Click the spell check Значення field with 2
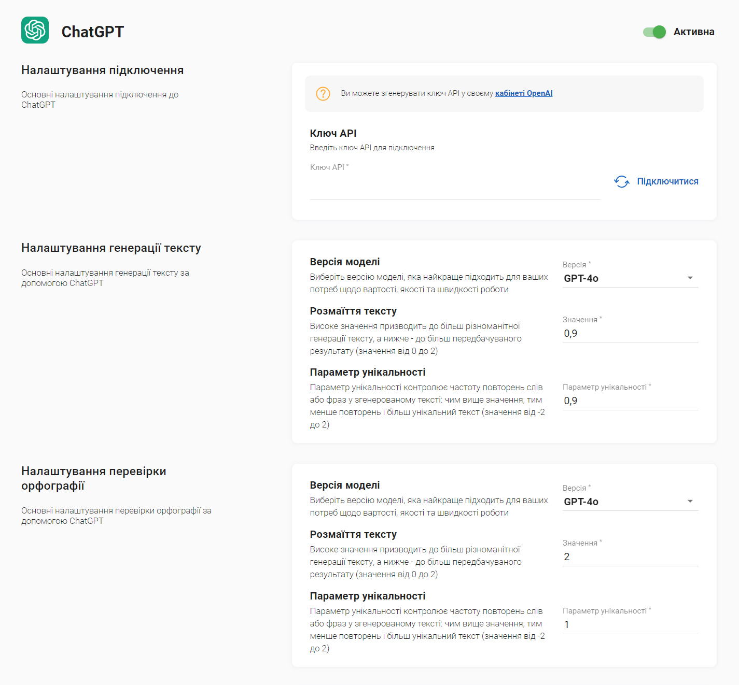The width and height of the screenshot is (739, 685). point(631,556)
